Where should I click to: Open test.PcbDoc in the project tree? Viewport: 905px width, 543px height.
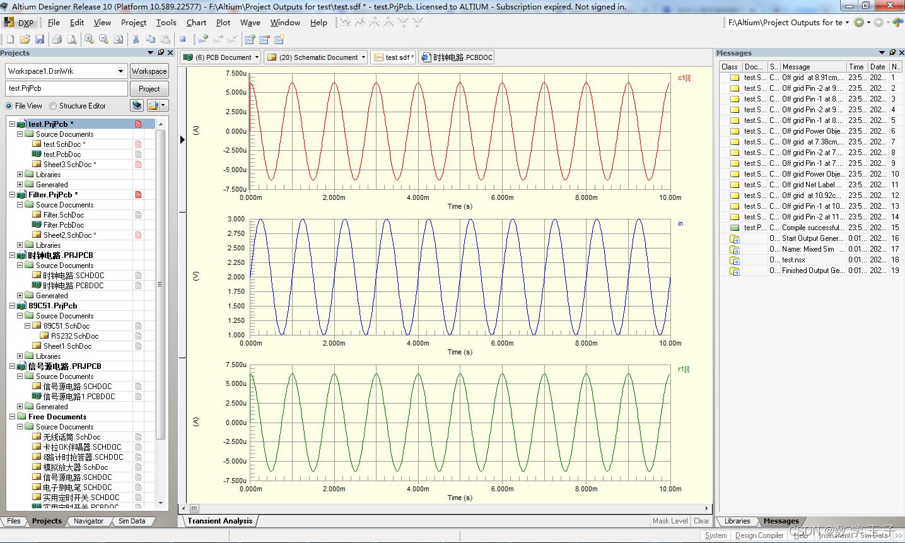click(x=62, y=155)
